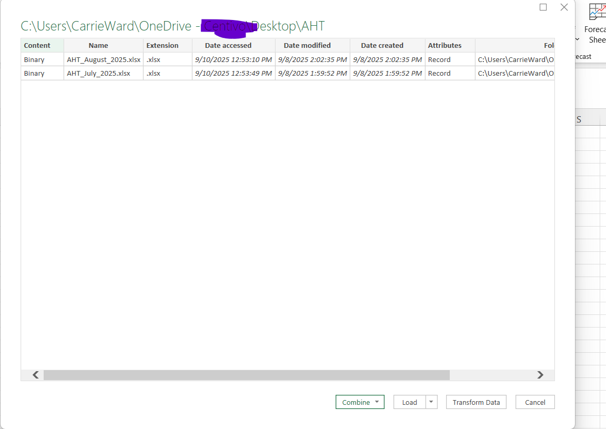Viewport: 606px width, 429px height.
Task: Click .xlsx extension in the AHT_July_2025 row
Action: (168, 74)
